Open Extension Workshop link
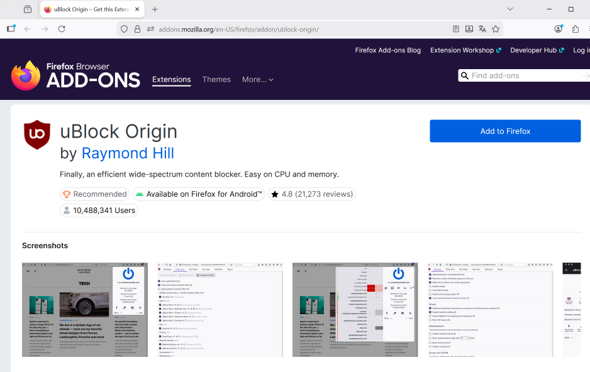Image resolution: width=590 pixels, height=372 pixels. (x=465, y=50)
